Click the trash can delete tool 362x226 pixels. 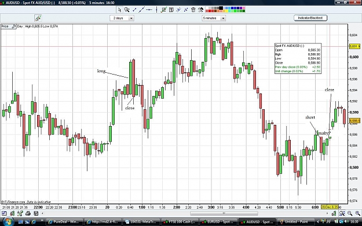pyautogui.click(x=193, y=10)
